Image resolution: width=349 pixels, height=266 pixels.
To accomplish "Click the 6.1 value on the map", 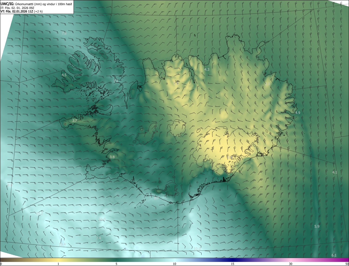I will (x=334, y=255).
